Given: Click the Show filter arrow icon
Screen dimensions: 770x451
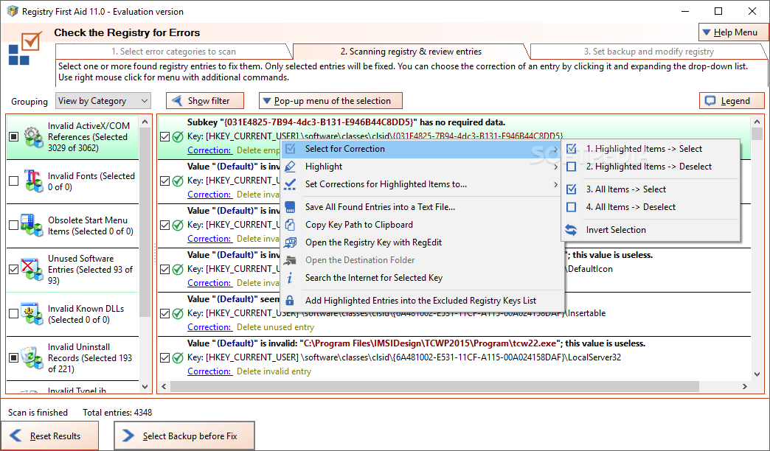Looking at the screenshot, I should 176,101.
